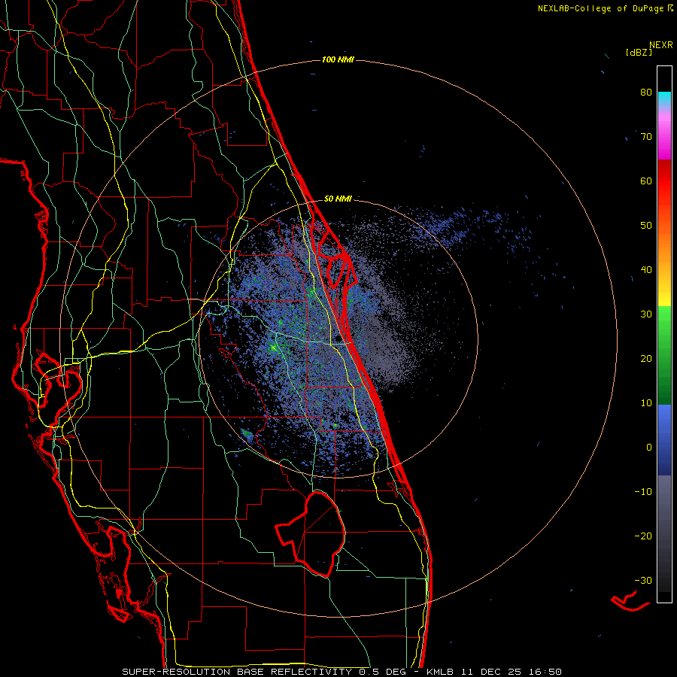The height and width of the screenshot is (677, 677).
Task: Click the 80 value on dBZ scale
Action: [x=646, y=92]
